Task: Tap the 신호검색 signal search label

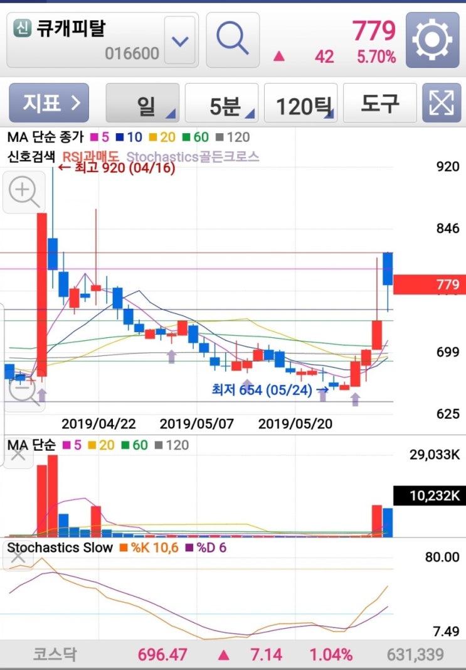Action: click(x=31, y=157)
